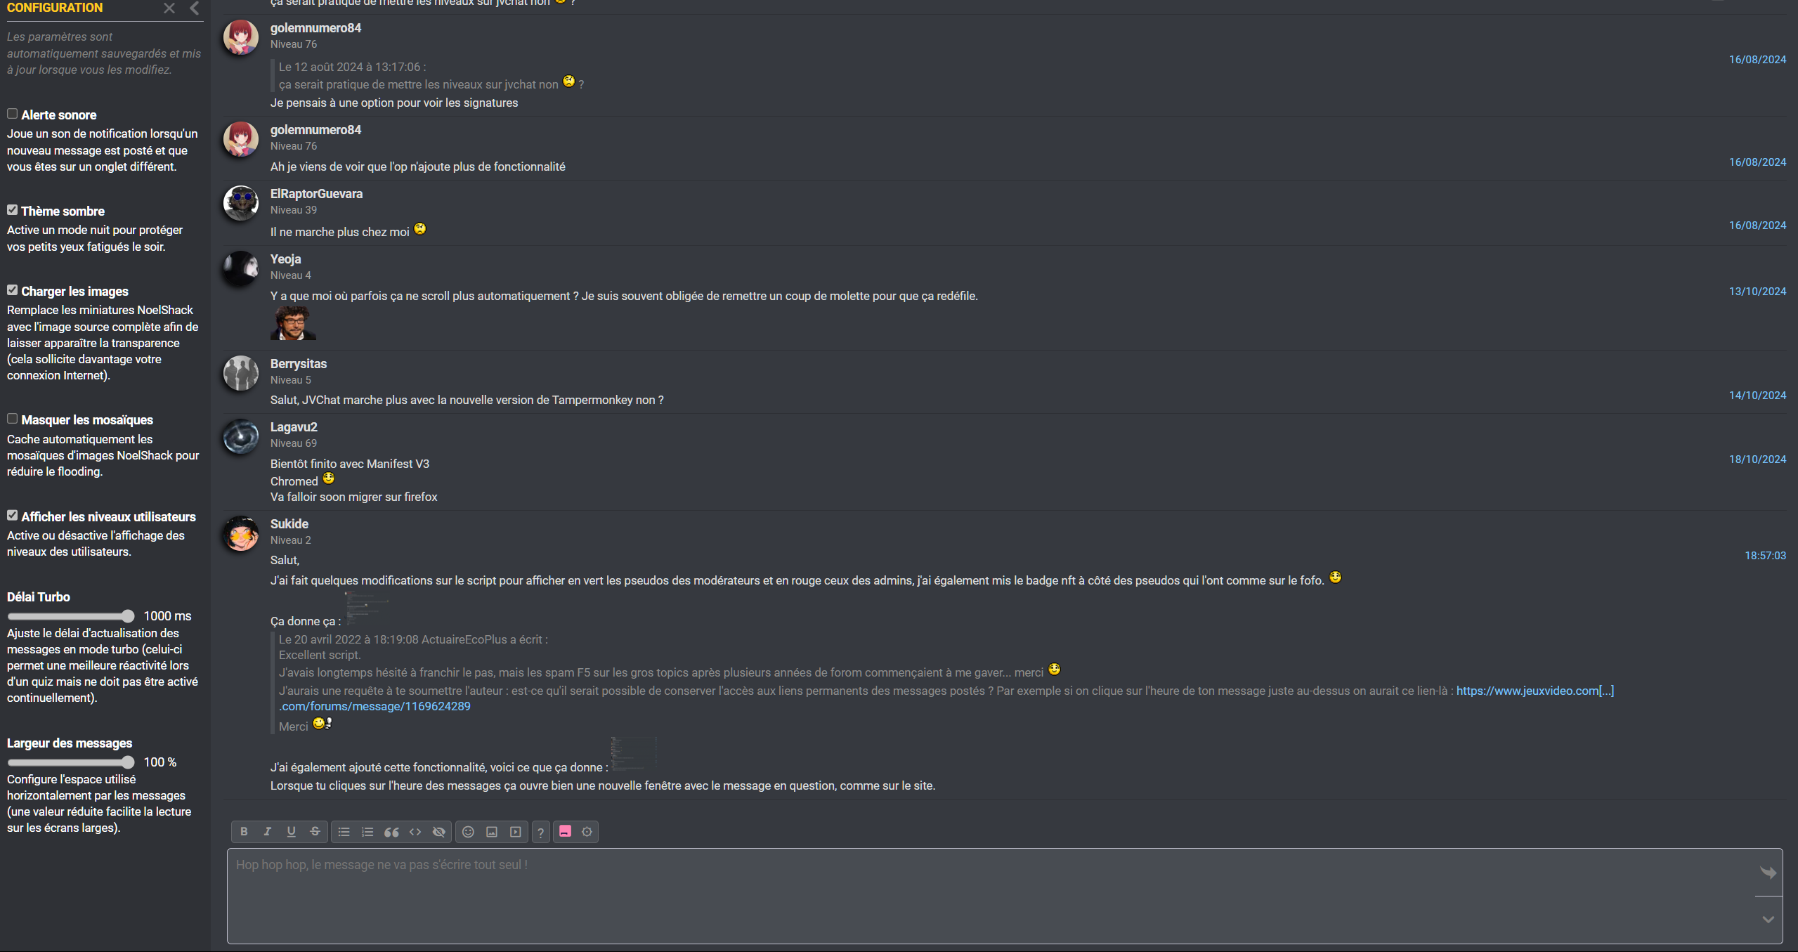This screenshot has height=952, width=1798.
Task: Insert a quote block in the message
Action: (391, 832)
